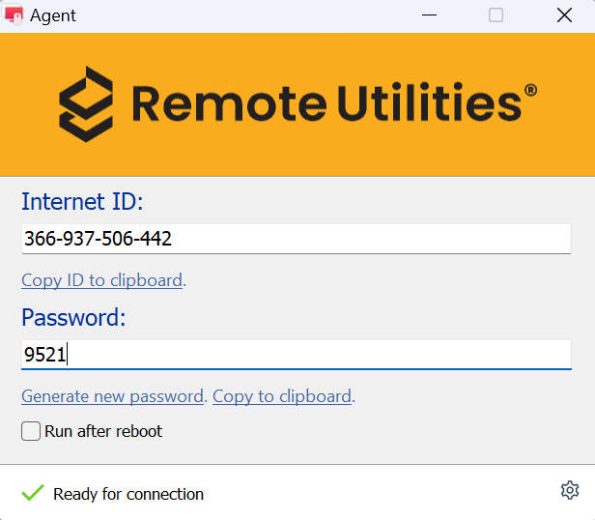Screen dimensions: 595x520
Task: Enable the Run after reboot checkbox
Action: tap(31, 431)
